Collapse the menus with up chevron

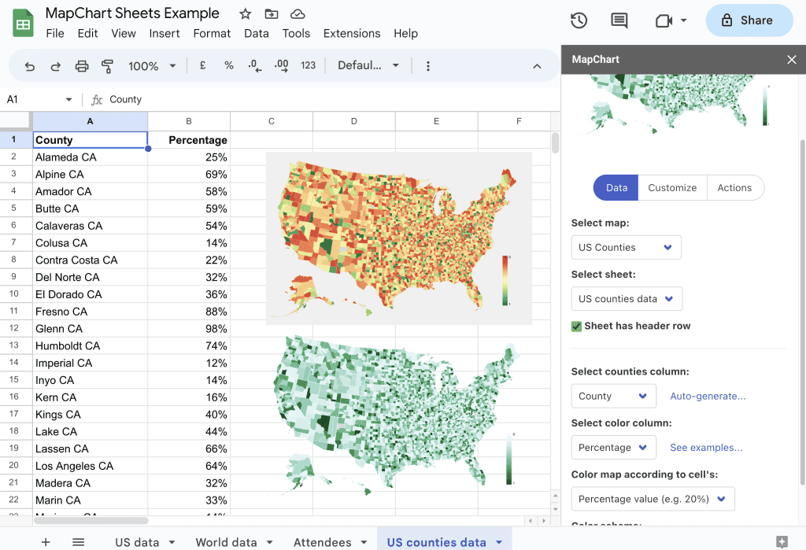[x=537, y=66]
